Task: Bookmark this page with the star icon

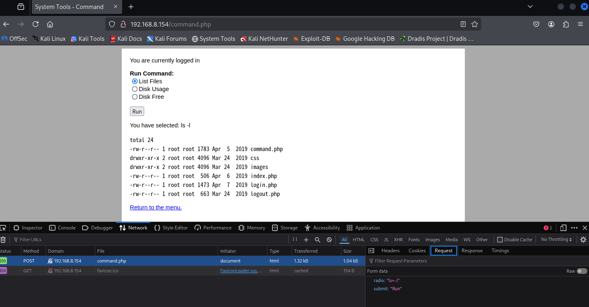Action: [x=474, y=24]
